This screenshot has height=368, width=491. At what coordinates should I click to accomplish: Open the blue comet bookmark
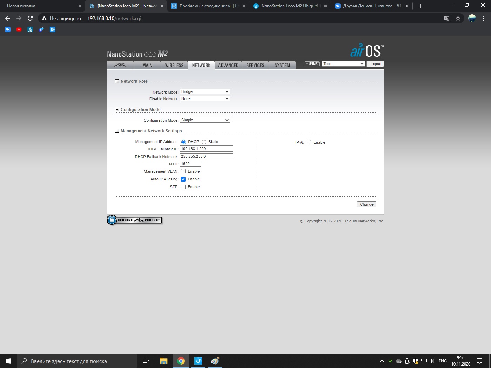41,29
